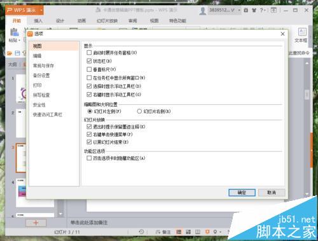318x241 pixels.
Task: Switch to reading view icon in status bar
Action: [x=198, y=232]
